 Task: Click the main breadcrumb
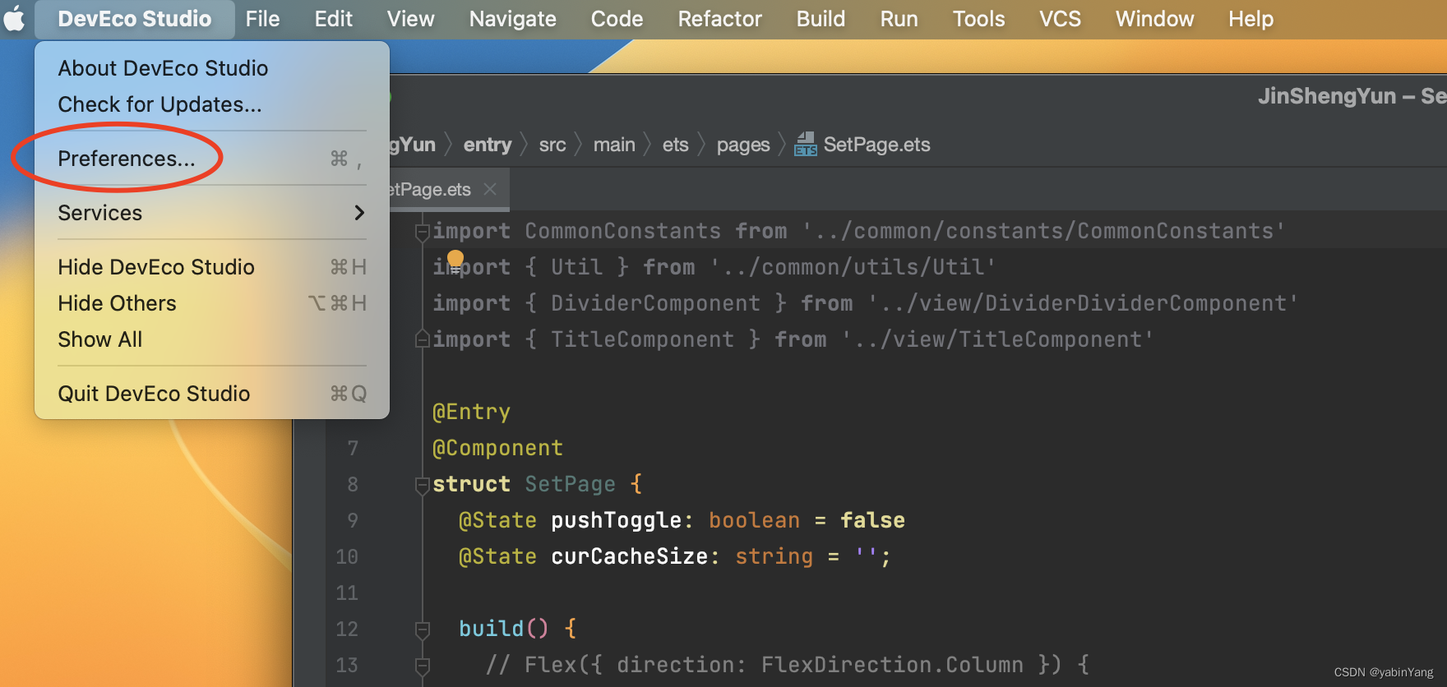tap(614, 145)
